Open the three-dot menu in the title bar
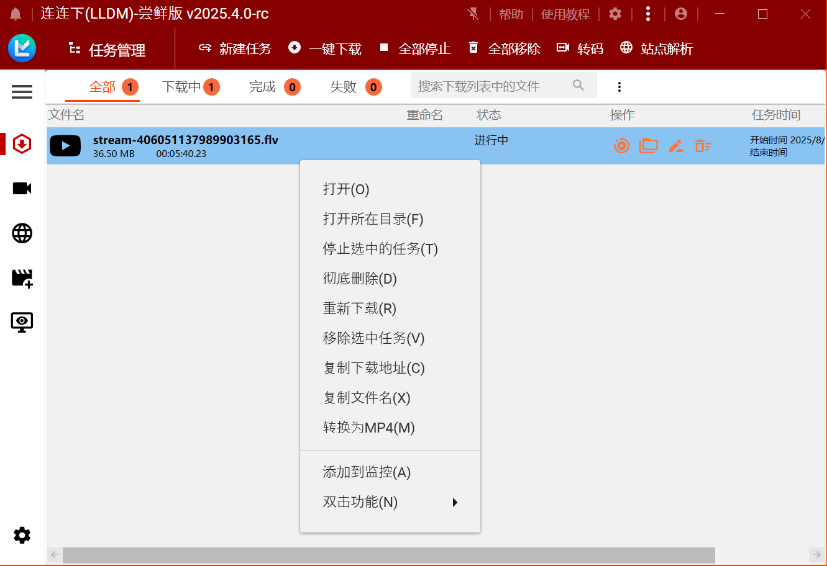The height and width of the screenshot is (566, 827). pyautogui.click(x=648, y=13)
